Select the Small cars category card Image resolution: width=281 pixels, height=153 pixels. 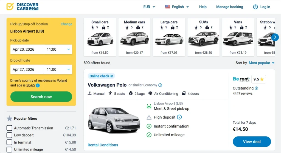(100, 37)
